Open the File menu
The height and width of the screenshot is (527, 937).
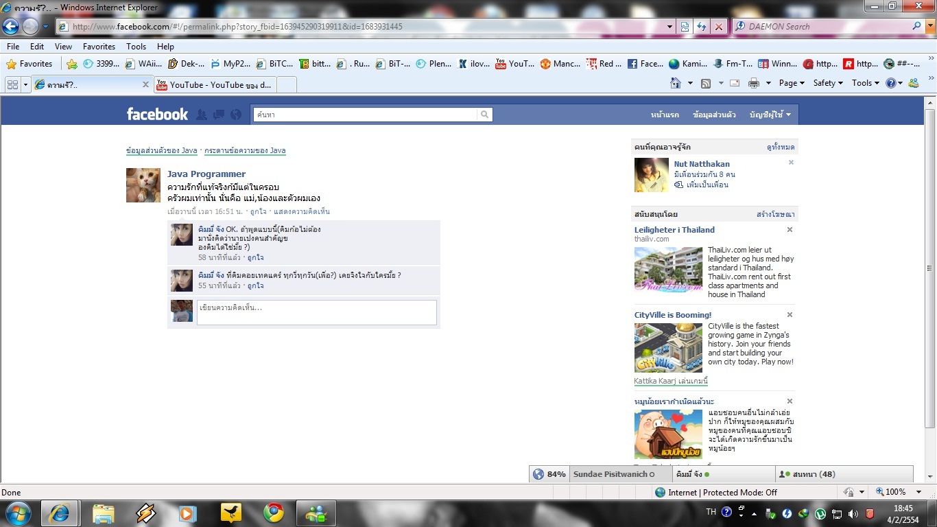[x=13, y=47]
